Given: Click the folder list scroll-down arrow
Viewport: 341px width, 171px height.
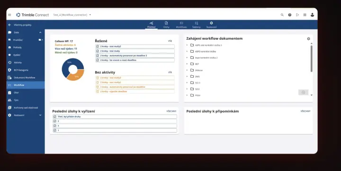Looking at the screenshot, I should pyautogui.click(x=312, y=95).
